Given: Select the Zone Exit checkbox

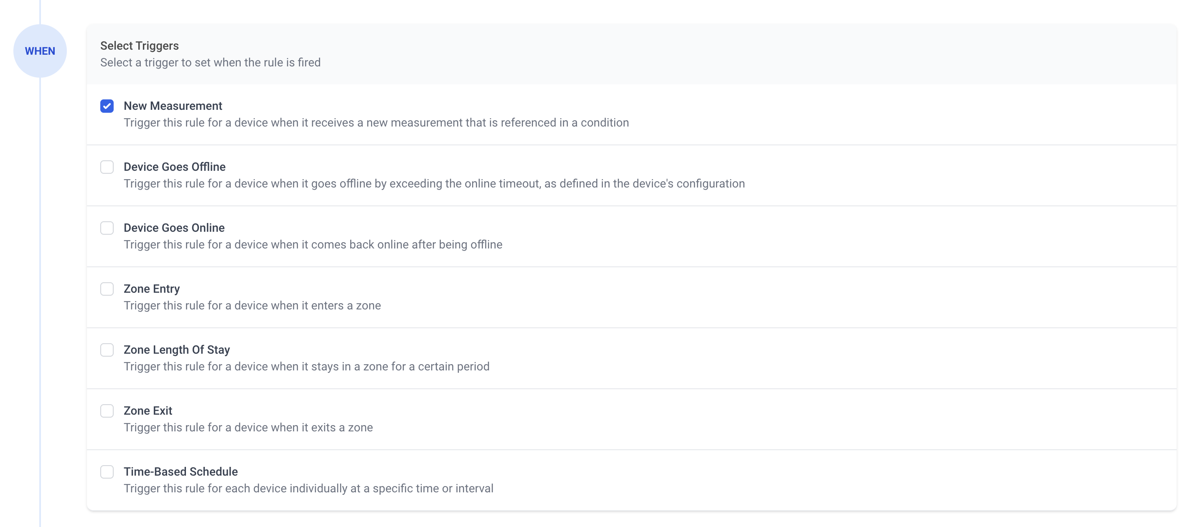Looking at the screenshot, I should click(107, 411).
